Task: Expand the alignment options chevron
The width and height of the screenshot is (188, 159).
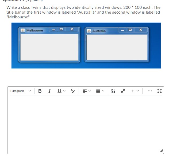Action: click(x=89, y=91)
